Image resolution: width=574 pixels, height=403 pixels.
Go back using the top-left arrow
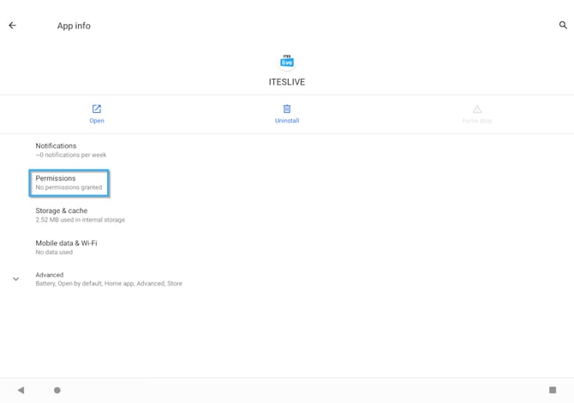point(13,25)
